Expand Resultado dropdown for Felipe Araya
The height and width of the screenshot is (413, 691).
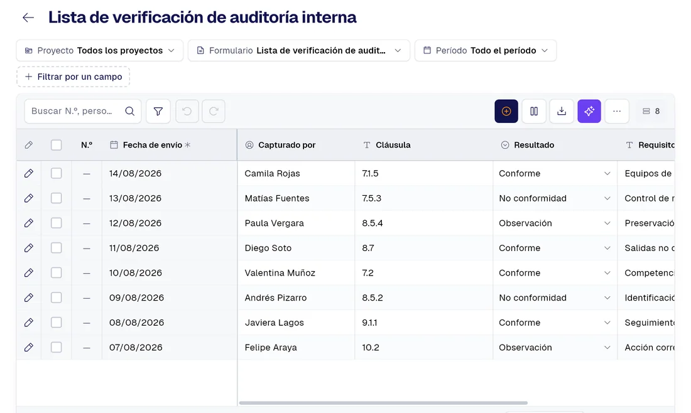[x=607, y=347]
